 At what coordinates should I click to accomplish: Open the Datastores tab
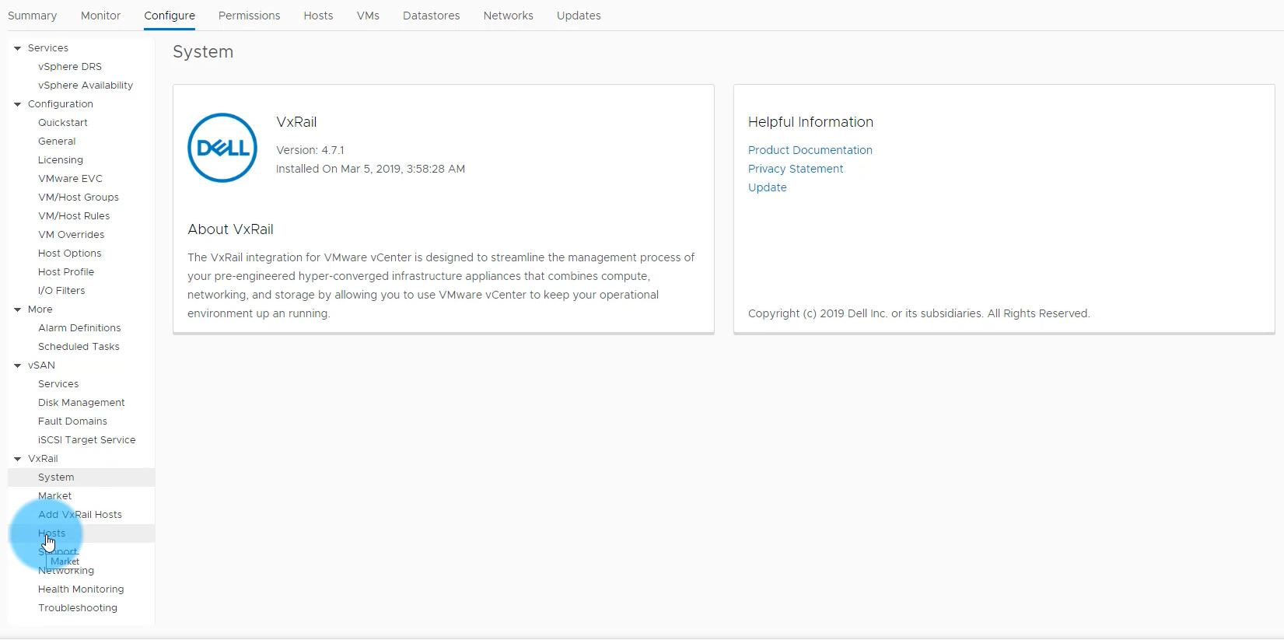(431, 16)
